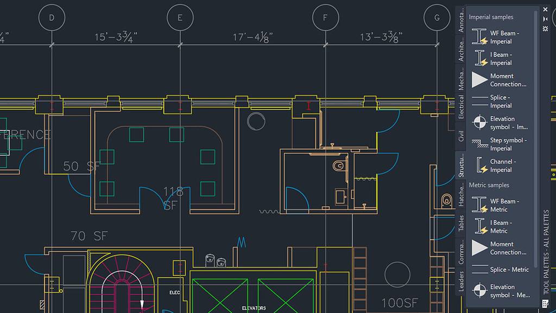This screenshot has height=313, width=556.
Task: Switch to the Tables palette tab
Action: [461, 223]
